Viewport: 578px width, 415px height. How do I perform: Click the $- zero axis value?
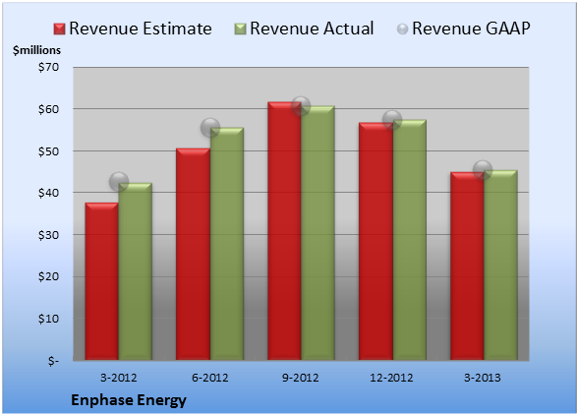[53, 361]
